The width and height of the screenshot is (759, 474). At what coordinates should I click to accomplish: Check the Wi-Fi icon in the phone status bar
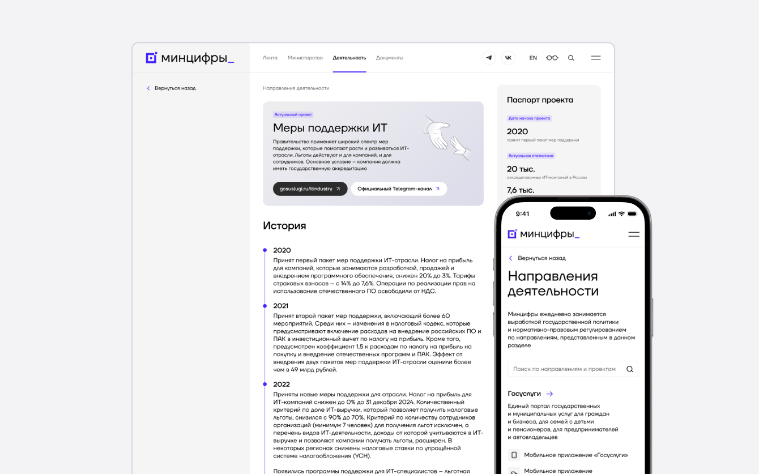tap(621, 213)
